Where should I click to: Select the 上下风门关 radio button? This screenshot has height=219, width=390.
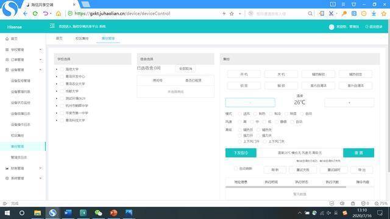click(264, 141)
